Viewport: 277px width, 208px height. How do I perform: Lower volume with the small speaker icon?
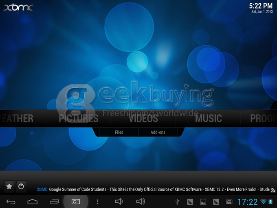[119, 201]
